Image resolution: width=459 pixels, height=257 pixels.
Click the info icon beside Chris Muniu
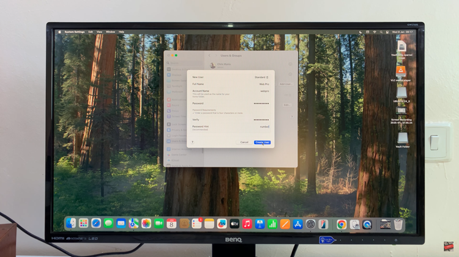tap(290, 64)
